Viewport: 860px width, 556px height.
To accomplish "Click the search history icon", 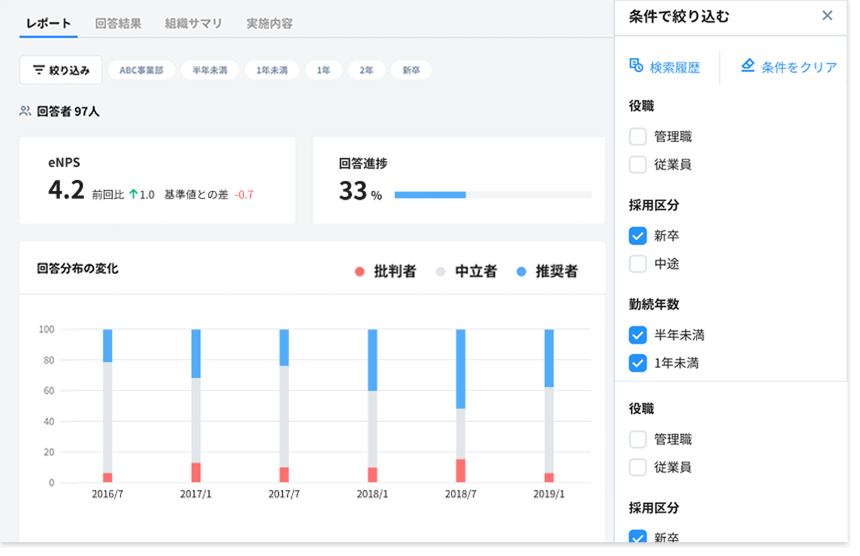I will pos(636,66).
